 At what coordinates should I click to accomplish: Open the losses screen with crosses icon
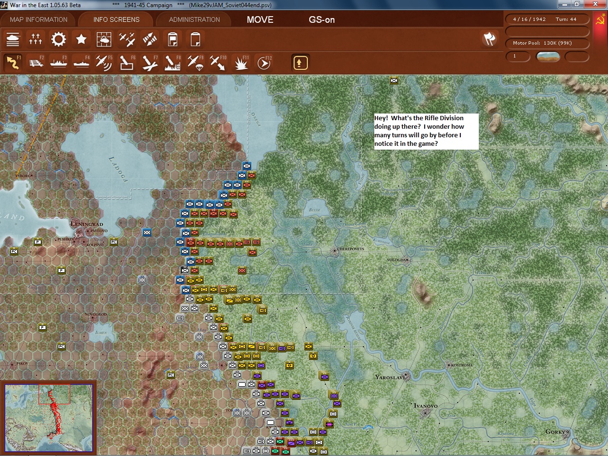point(36,39)
